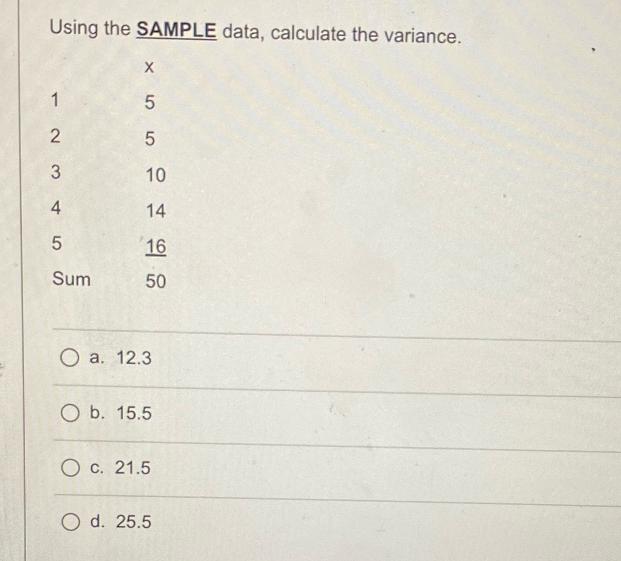Screen dimensions: 621x561
Task: Click the Sum label
Action: tap(71, 279)
